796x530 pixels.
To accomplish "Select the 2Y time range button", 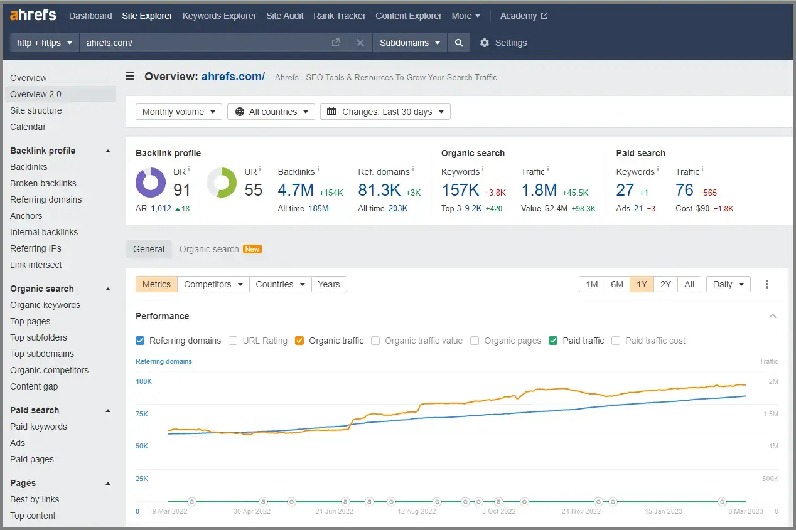I will coord(666,284).
